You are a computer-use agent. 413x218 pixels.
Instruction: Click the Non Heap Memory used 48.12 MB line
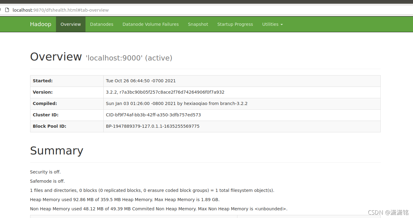[159, 209]
